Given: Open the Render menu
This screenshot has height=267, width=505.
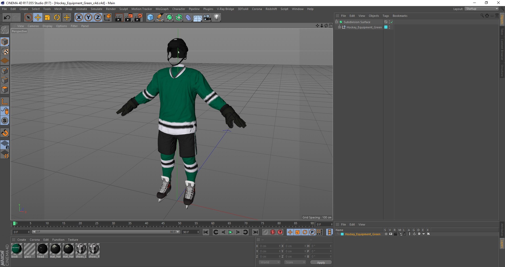Looking at the screenshot, I should click(111, 9).
